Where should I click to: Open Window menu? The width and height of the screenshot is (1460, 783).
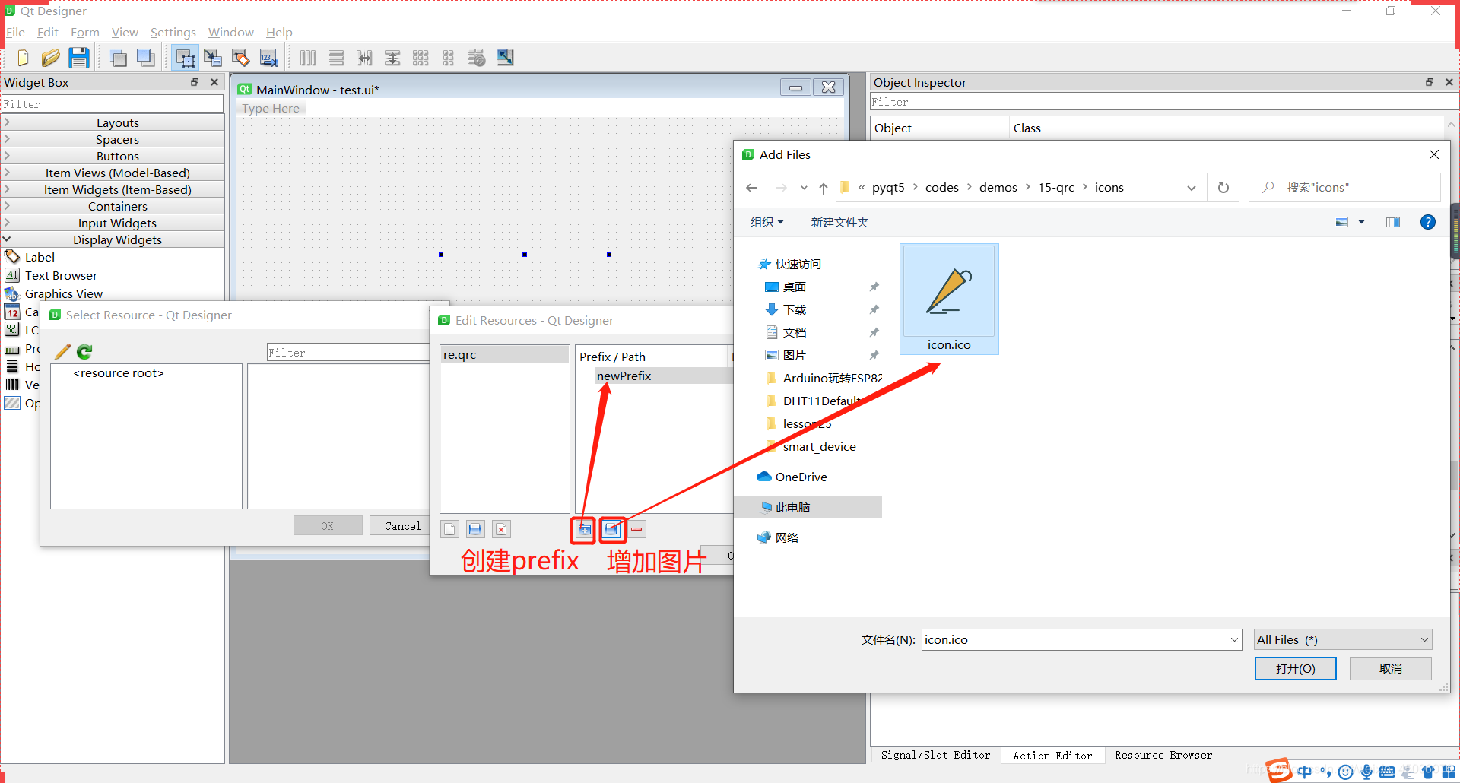coord(230,32)
